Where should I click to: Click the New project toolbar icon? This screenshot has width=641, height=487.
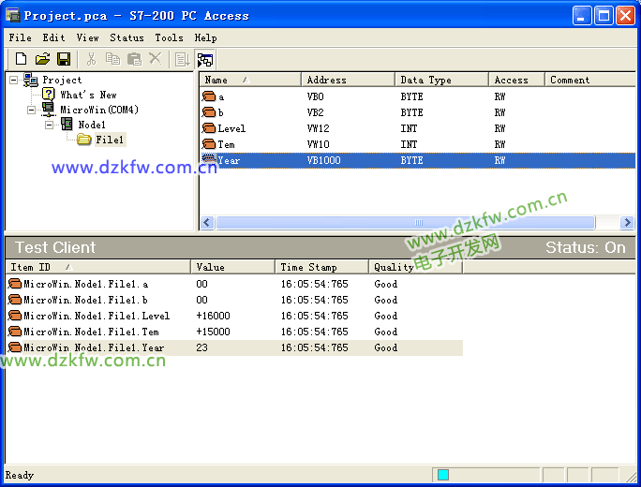(21, 59)
